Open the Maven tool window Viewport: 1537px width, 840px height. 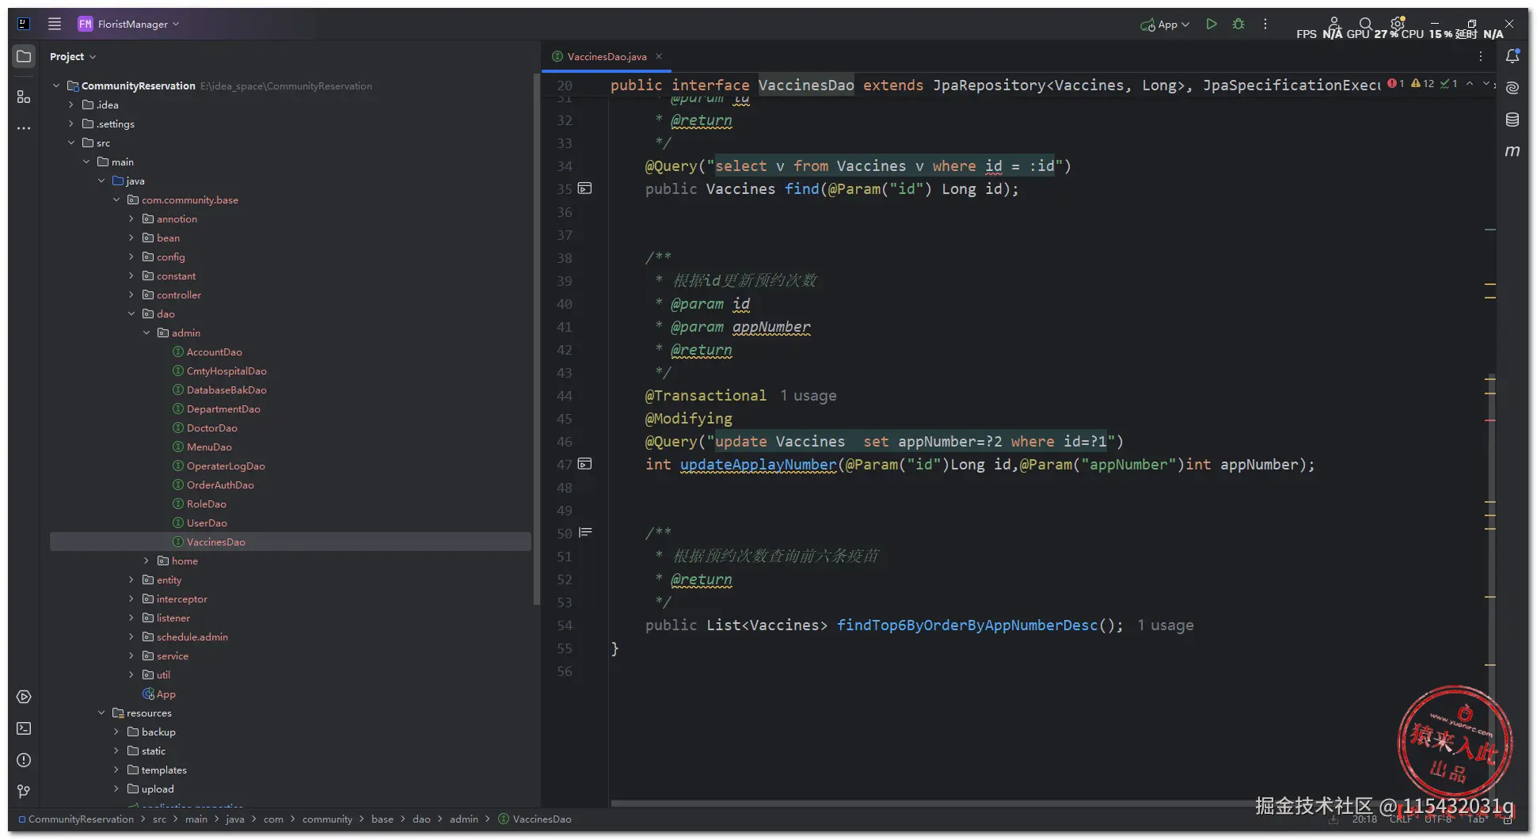coord(1512,150)
